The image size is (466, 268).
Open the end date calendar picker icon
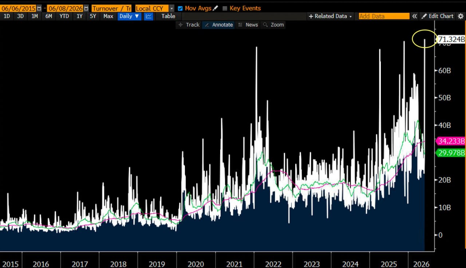[86, 8]
